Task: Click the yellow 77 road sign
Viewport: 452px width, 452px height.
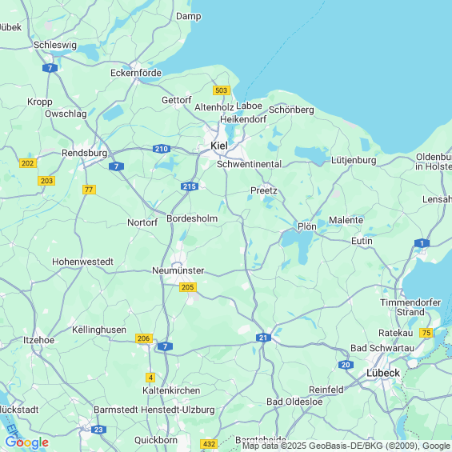Action: (89, 190)
